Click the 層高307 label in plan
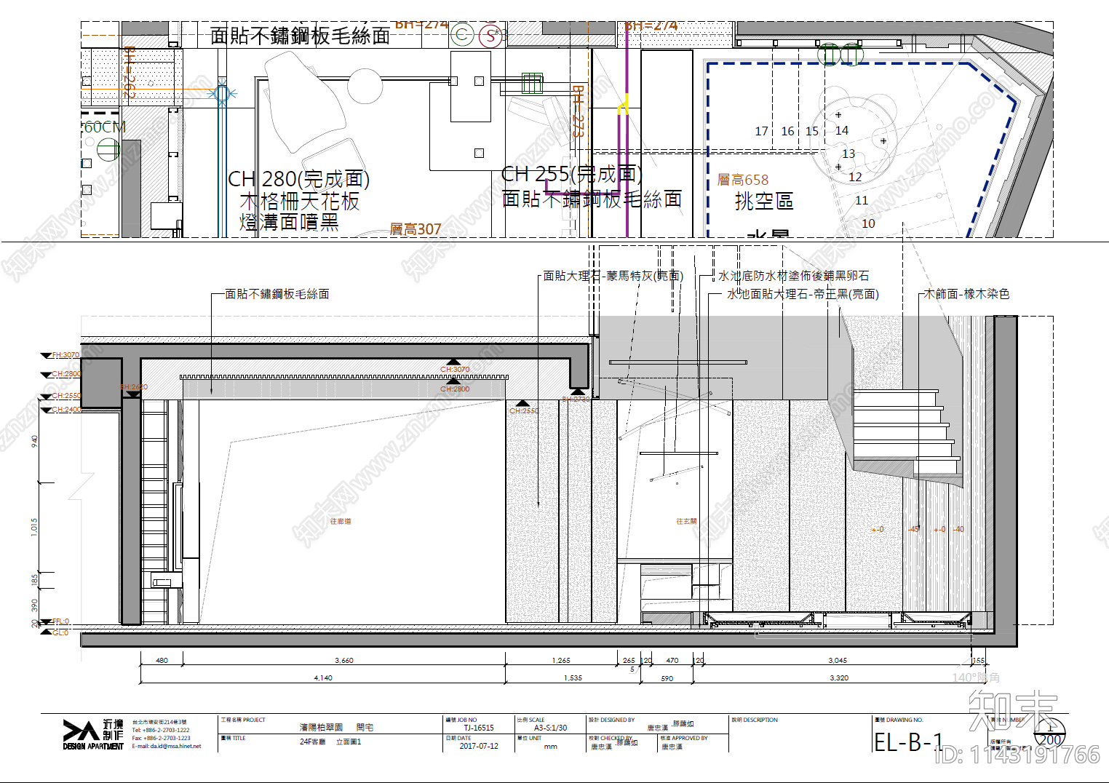 click(416, 229)
